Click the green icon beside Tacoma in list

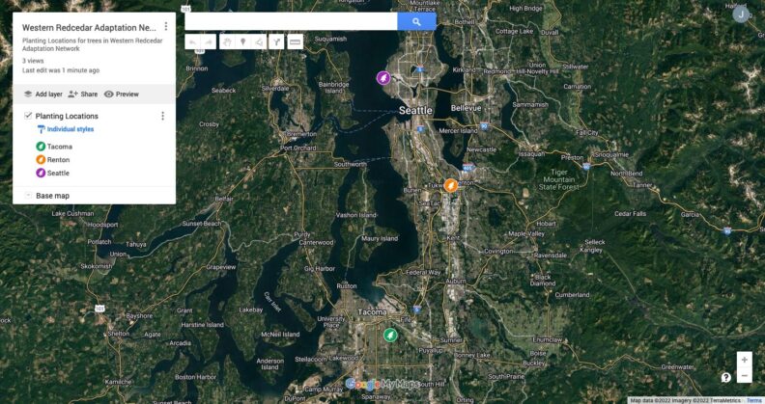point(41,146)
